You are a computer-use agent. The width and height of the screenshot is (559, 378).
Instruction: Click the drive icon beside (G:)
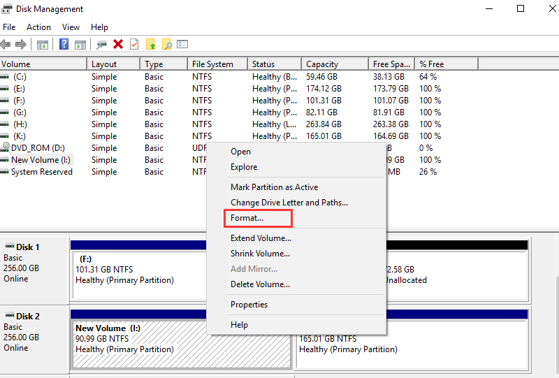pyautogui.click(x=5, y=112)
